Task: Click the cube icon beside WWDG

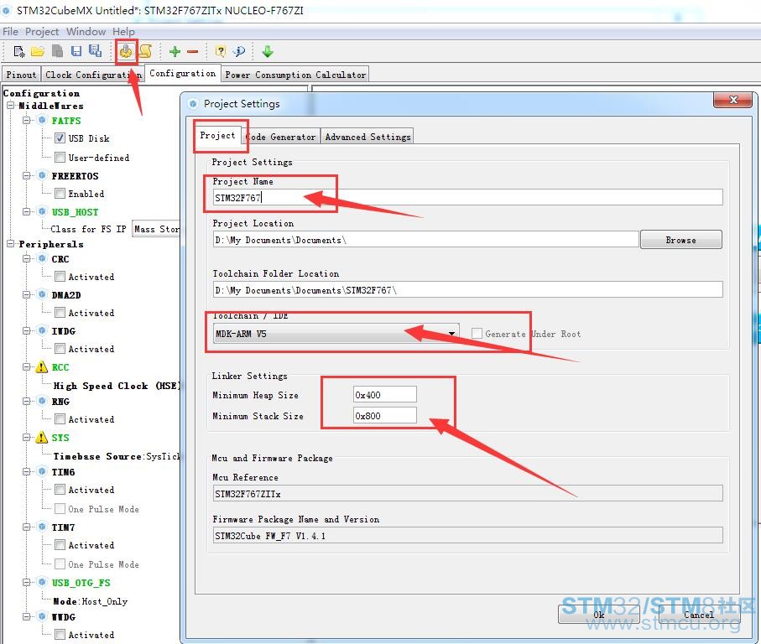Action: 42,616
